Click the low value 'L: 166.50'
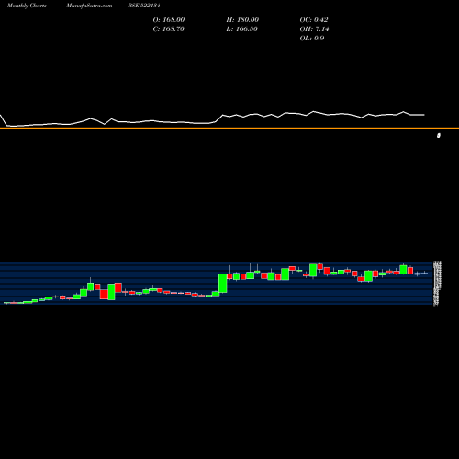Screen dimensions: 459x459 (242, 29)
